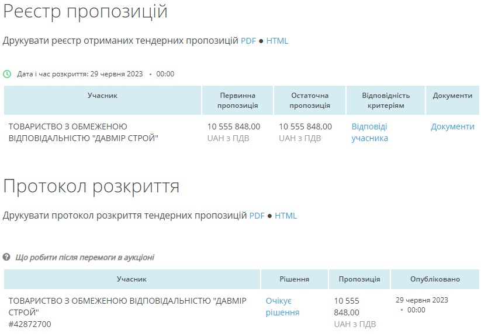Open 'Що робити після перемоги в аукціоні' help
The image size is (481, 334).
point(85,257)
